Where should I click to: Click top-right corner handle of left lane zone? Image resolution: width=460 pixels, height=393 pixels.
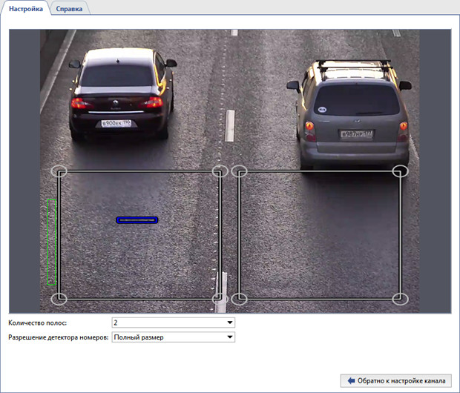(x=220, y=171)
